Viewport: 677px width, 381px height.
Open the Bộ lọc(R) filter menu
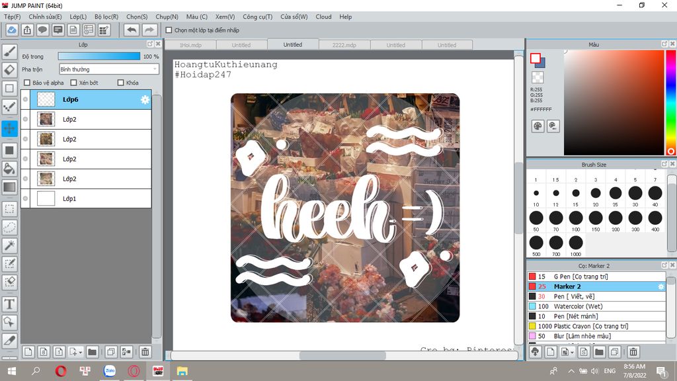tap(106, 17)
